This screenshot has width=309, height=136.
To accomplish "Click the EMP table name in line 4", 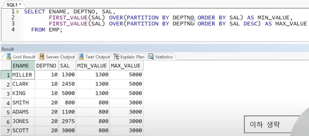I will 54,30.
